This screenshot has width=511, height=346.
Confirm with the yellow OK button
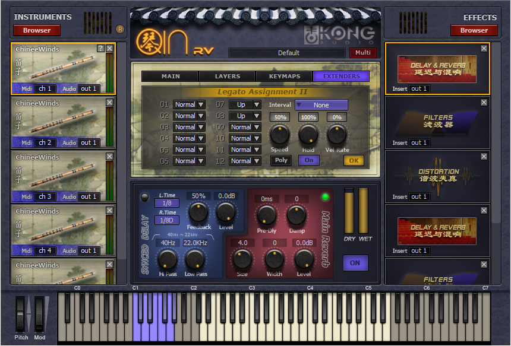click(x=354, y=160)
